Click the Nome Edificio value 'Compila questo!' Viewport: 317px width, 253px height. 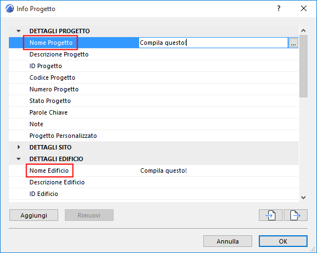[163, 171]
